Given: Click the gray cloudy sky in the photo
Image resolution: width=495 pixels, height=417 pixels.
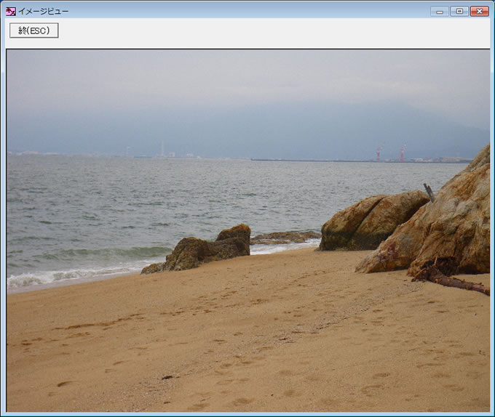Looking at the screenshot, I should click(x=218, y=80).
